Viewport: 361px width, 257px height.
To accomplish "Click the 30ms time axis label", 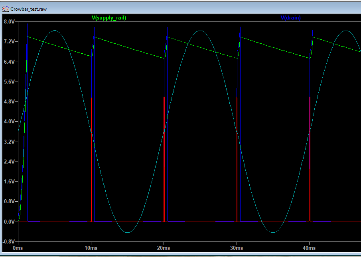I will click(237, 248).
